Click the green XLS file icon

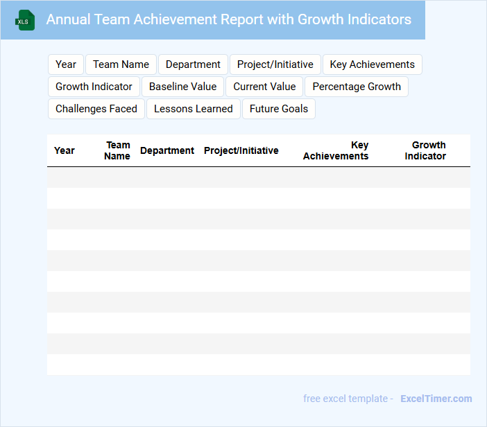(x=25, y=20)
